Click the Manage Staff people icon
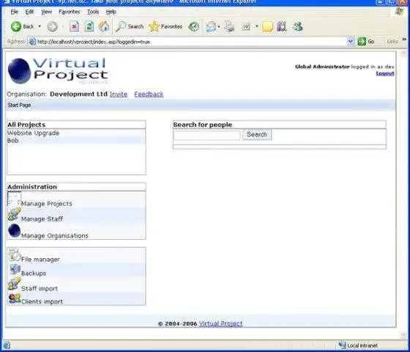Screen dimensions: 410x352 pos(14,214)
